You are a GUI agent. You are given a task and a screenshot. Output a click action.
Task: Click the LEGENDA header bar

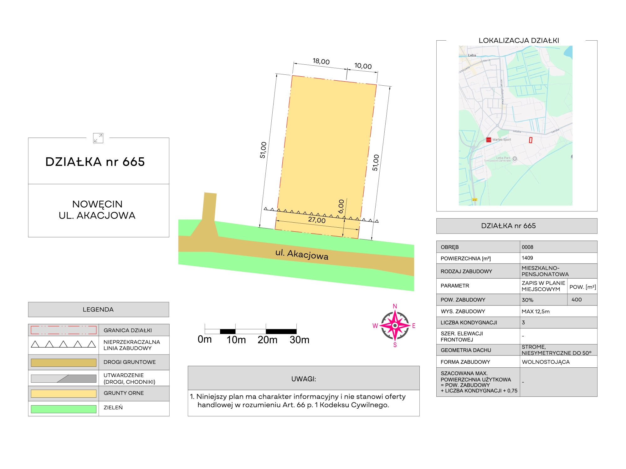[x=98, y=310]
